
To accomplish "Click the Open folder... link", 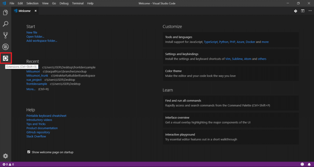I will [x=35, y=37].
